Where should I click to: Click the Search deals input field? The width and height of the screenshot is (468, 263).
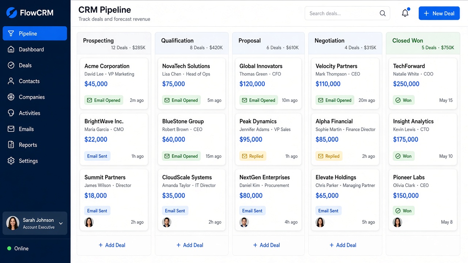point(347,13)
